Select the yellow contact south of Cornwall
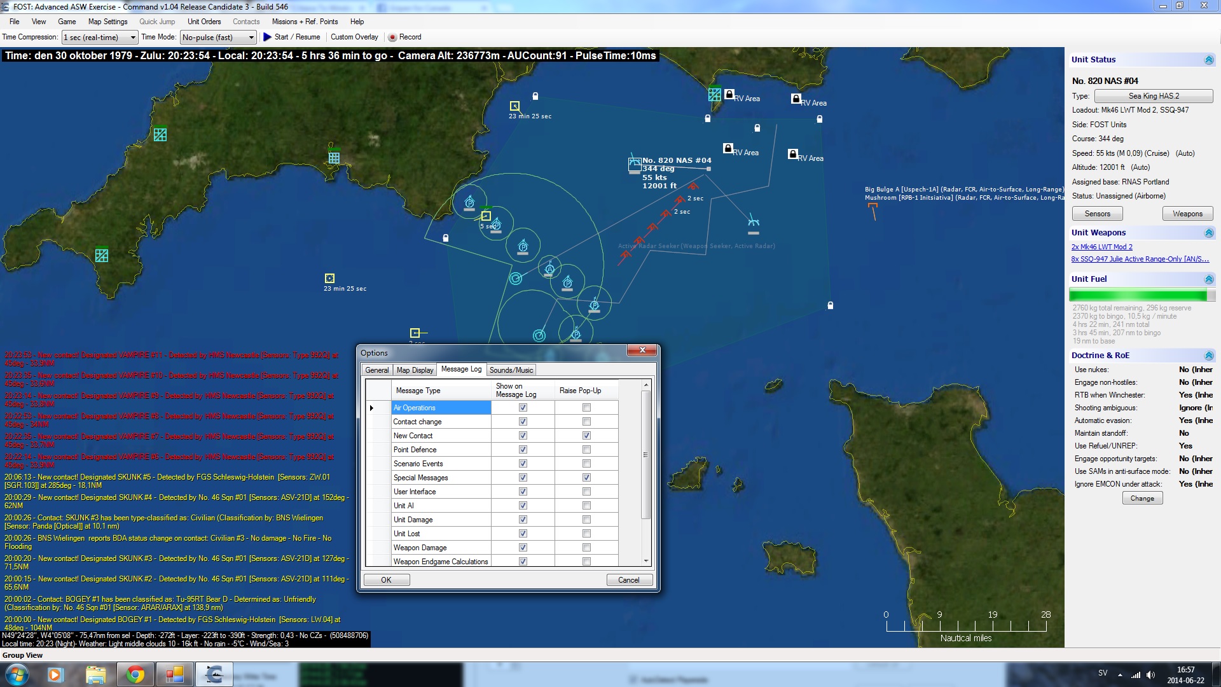 pos(329,279)
